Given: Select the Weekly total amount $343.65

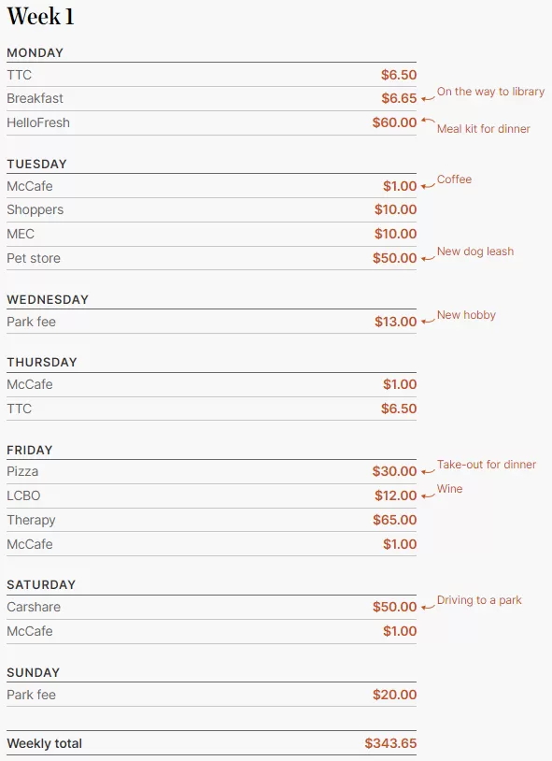Looking at the screenshot, I should 390,743.
